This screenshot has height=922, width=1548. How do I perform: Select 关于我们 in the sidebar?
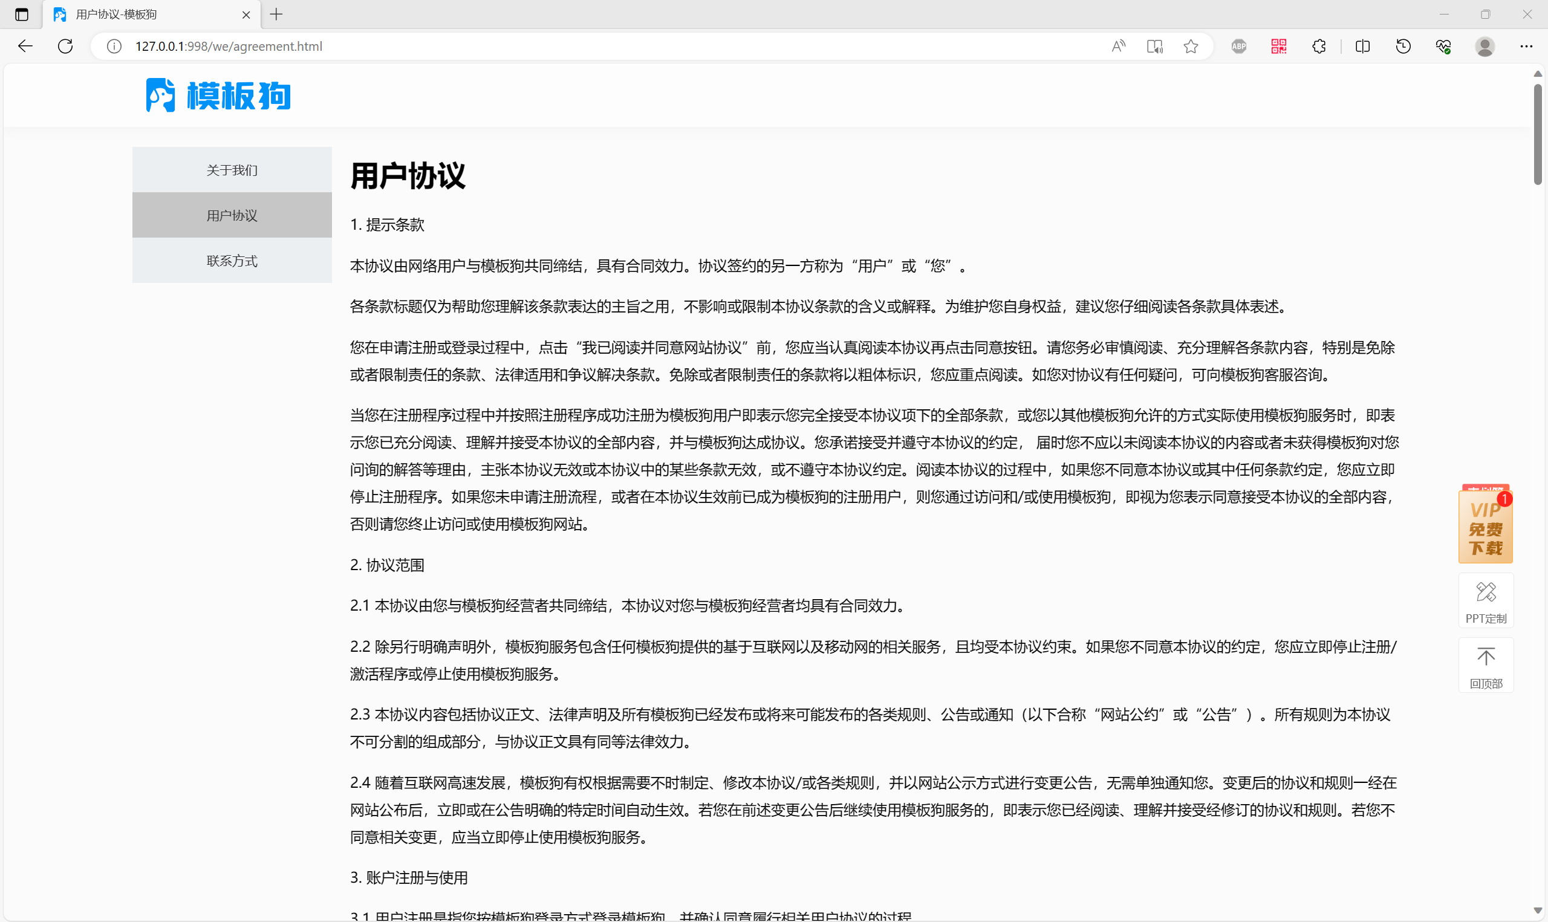pyautogui.click(x=232, y=170)
